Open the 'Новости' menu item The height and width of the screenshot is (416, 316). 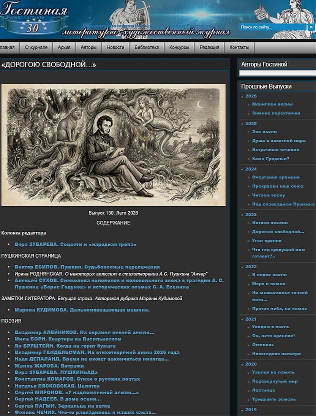point(115,47)
